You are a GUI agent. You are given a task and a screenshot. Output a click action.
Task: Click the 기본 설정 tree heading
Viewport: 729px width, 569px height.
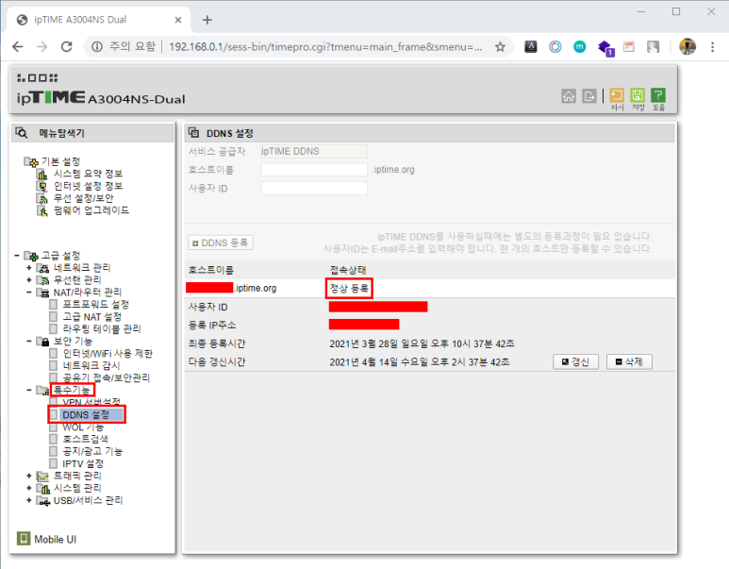(x=61, y=161)
